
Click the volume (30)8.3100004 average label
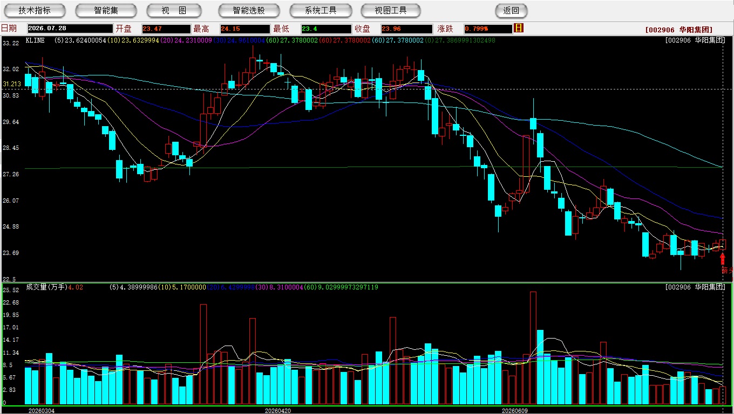(x=278, y=287)
